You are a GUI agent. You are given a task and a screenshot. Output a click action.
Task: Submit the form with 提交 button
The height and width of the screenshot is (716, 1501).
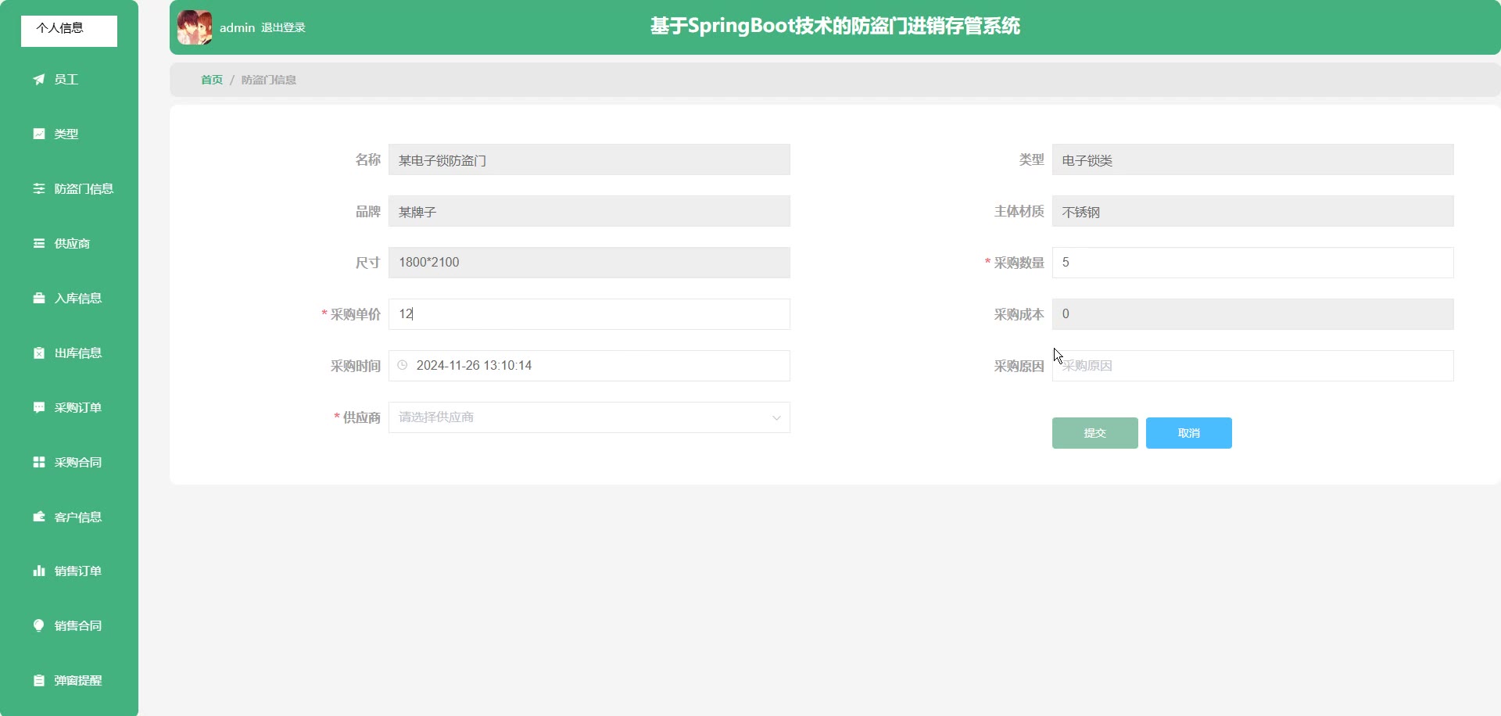(x=1094, y=433)
